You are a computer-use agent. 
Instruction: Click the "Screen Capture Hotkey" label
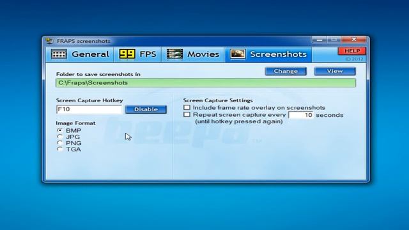[89, 100]
